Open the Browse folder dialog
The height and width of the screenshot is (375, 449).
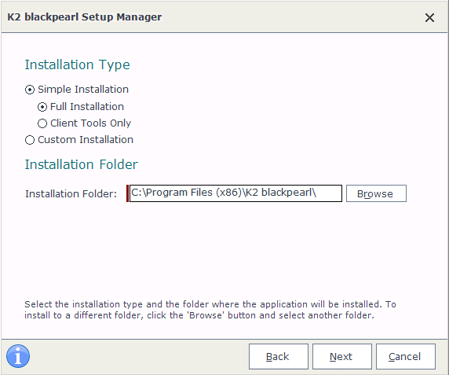376,193
